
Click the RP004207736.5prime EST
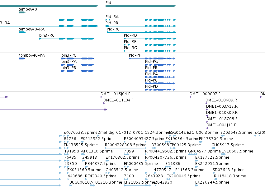click(146, 161)
